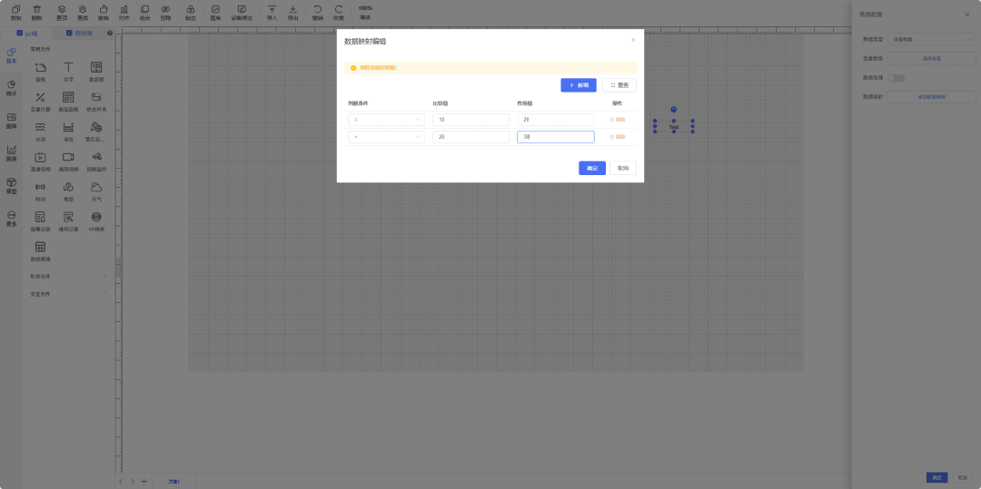Click the blue 新增 add button in dialog
Viewport: 981px width, 489px height.
pyautogui.click(x=579, y=85)
